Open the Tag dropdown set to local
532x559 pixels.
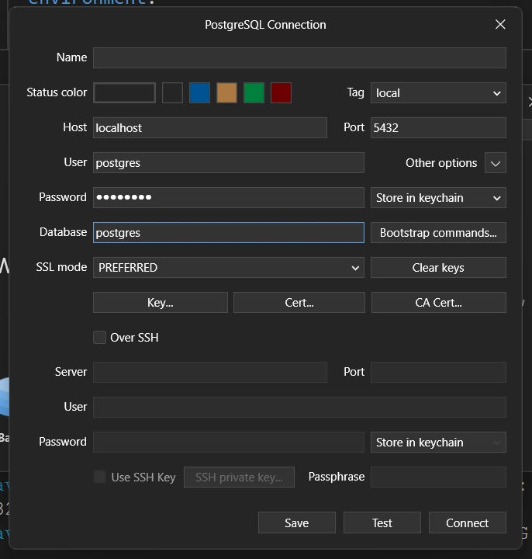click(x=438, y=92)
